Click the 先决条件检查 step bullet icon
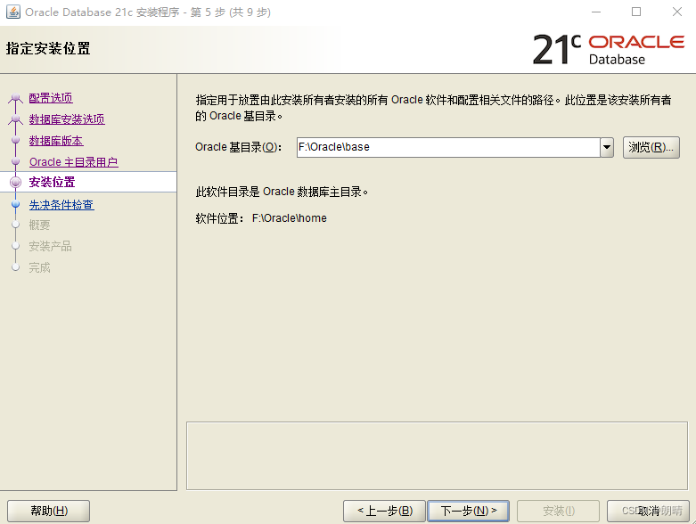Screen dimensions: 696x524 point(16,204)
